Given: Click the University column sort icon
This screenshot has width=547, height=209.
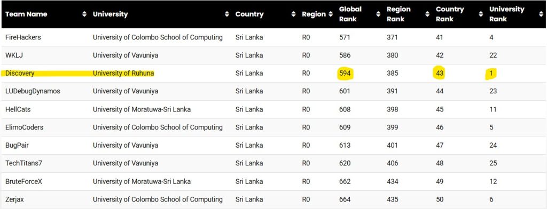Looking at the screenshot, I should coord(227,14).
